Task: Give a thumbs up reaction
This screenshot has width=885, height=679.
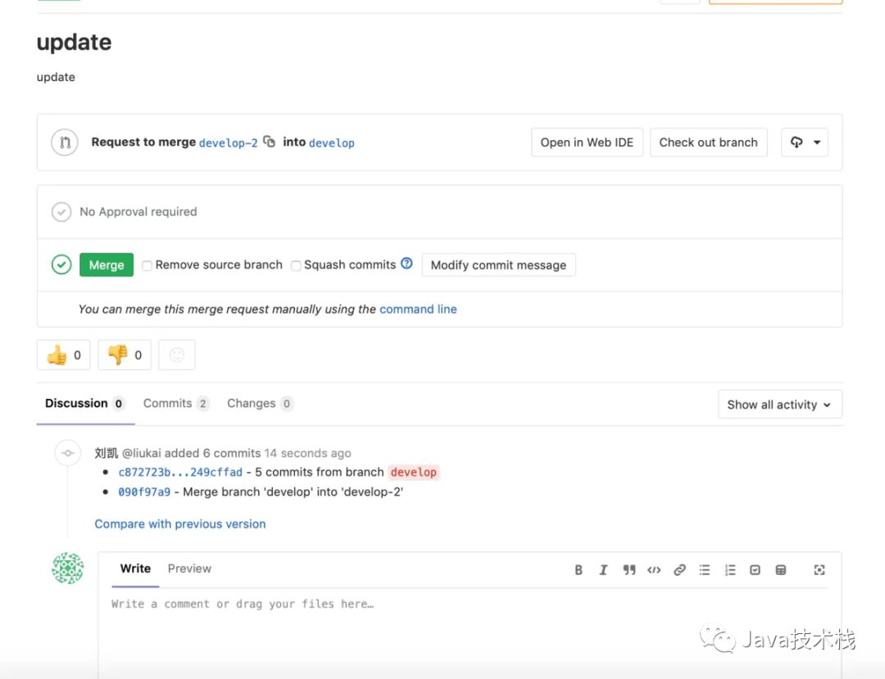Action: pyautogui.click(x=63, y=355)
